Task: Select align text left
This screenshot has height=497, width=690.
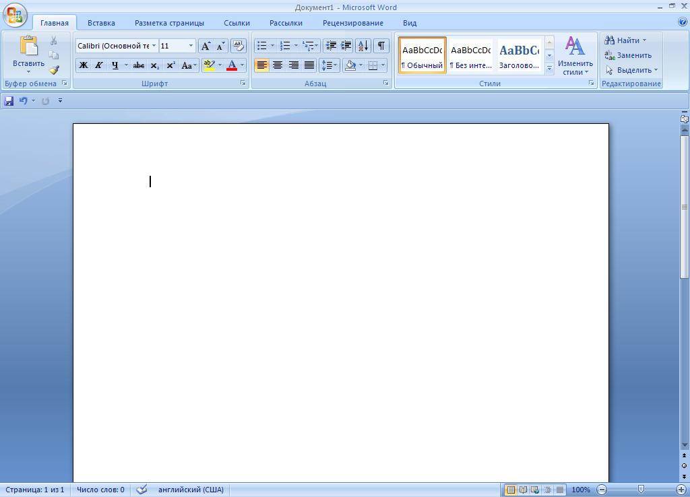Action: click(262, 65)
